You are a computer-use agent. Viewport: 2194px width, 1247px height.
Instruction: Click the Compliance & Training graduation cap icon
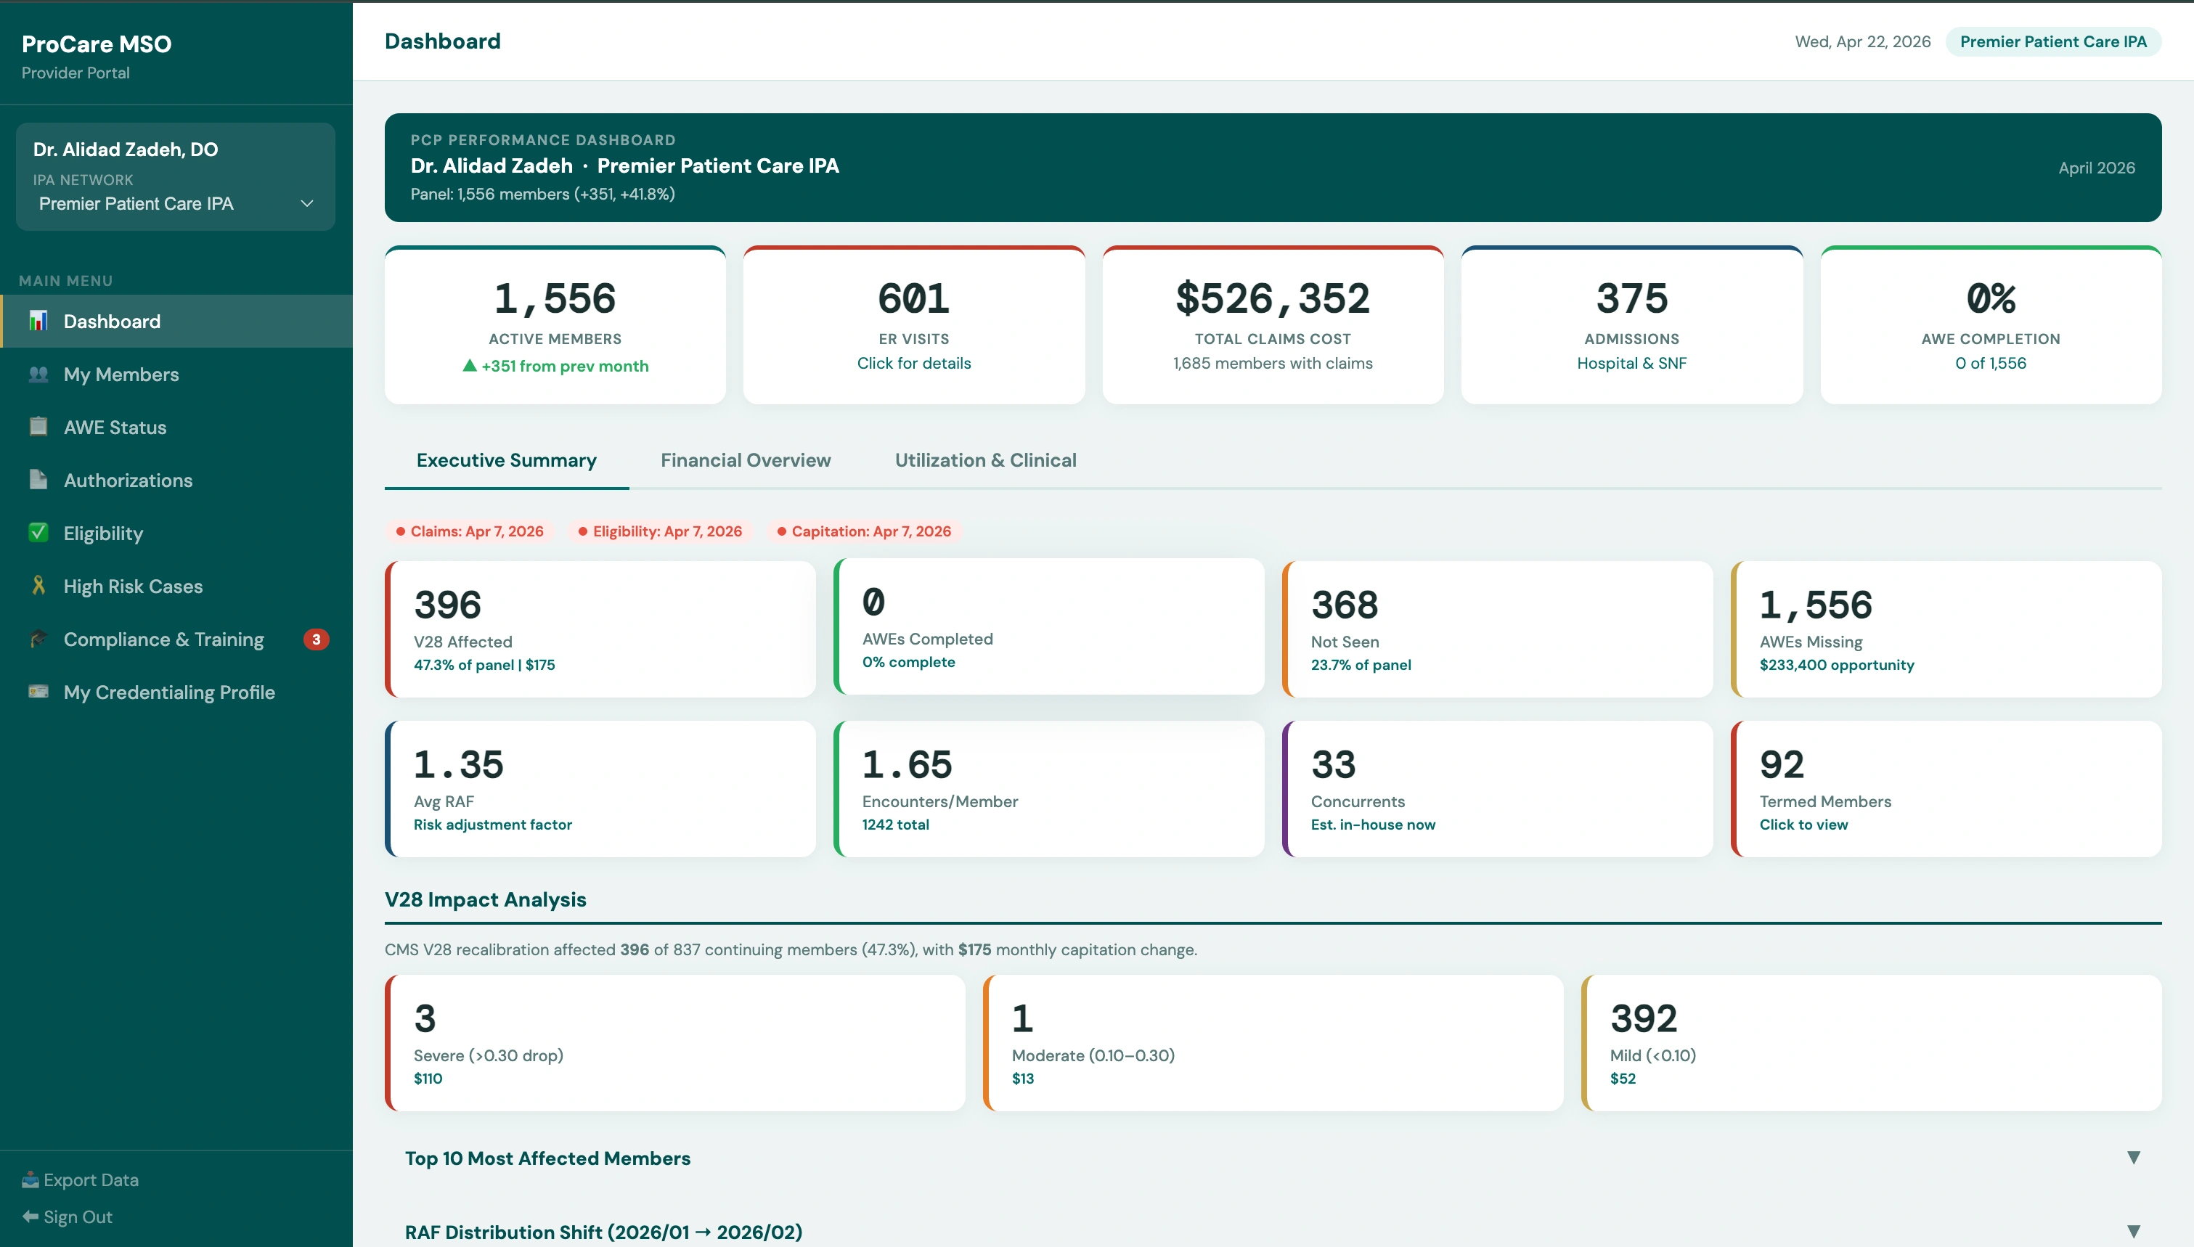(38, 639)
